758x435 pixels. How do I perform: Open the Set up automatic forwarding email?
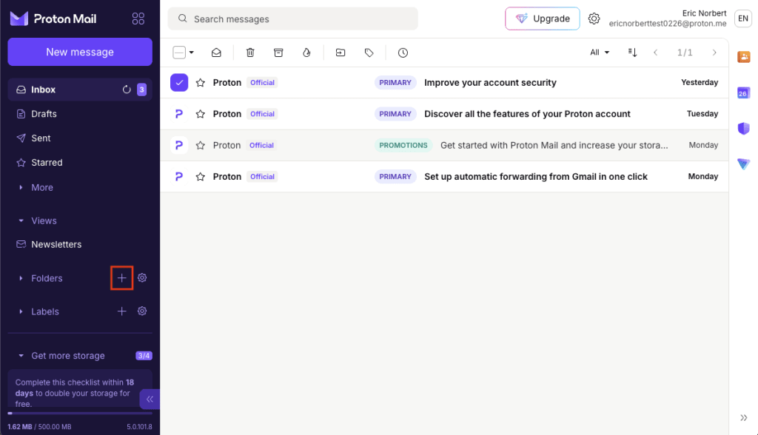(x=536, y=176)
